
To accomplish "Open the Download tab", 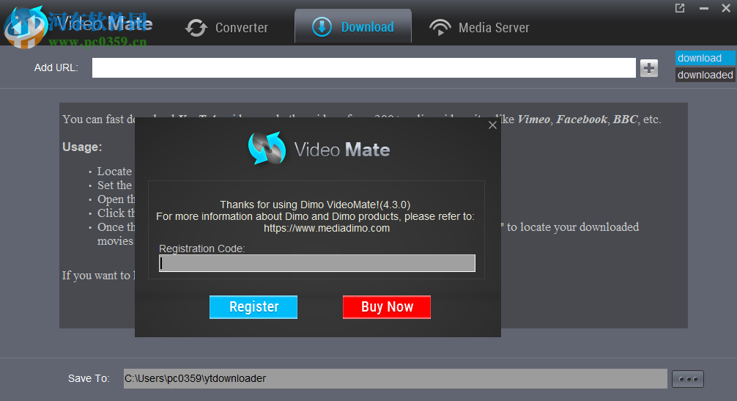I will (353, 26).
